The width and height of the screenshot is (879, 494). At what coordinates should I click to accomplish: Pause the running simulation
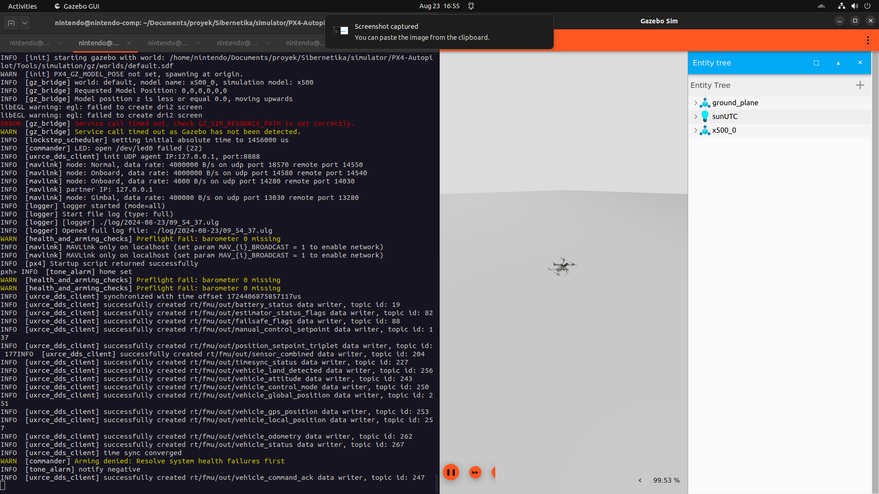pos(451,472)
